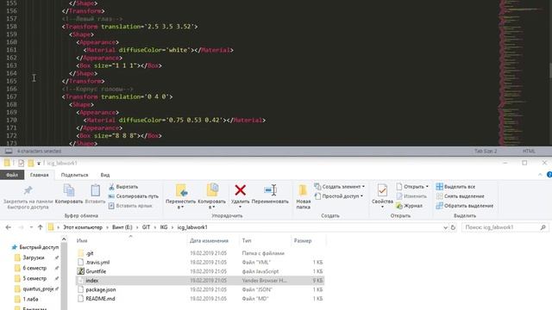The height and width of the screenshot is (310, 552).
Task: Click the Новая папка (New folder) icon
Action: 303,190
